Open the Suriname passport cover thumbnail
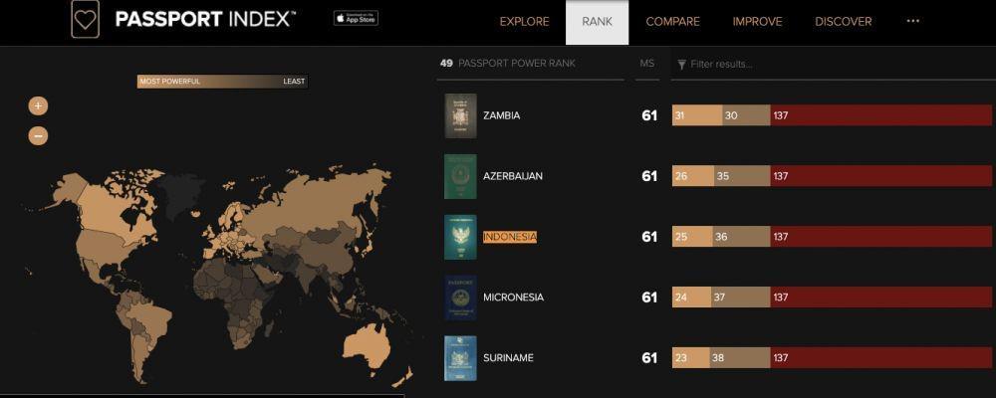Image resolution: width=996 pixels, height=398 pixels. coord(460,358)
